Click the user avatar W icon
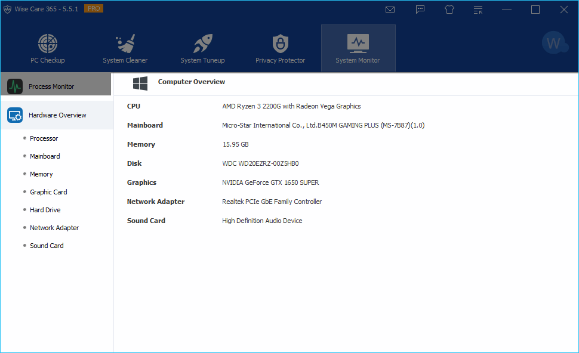This screenshot has height=353, width=579. click(555, 43)
